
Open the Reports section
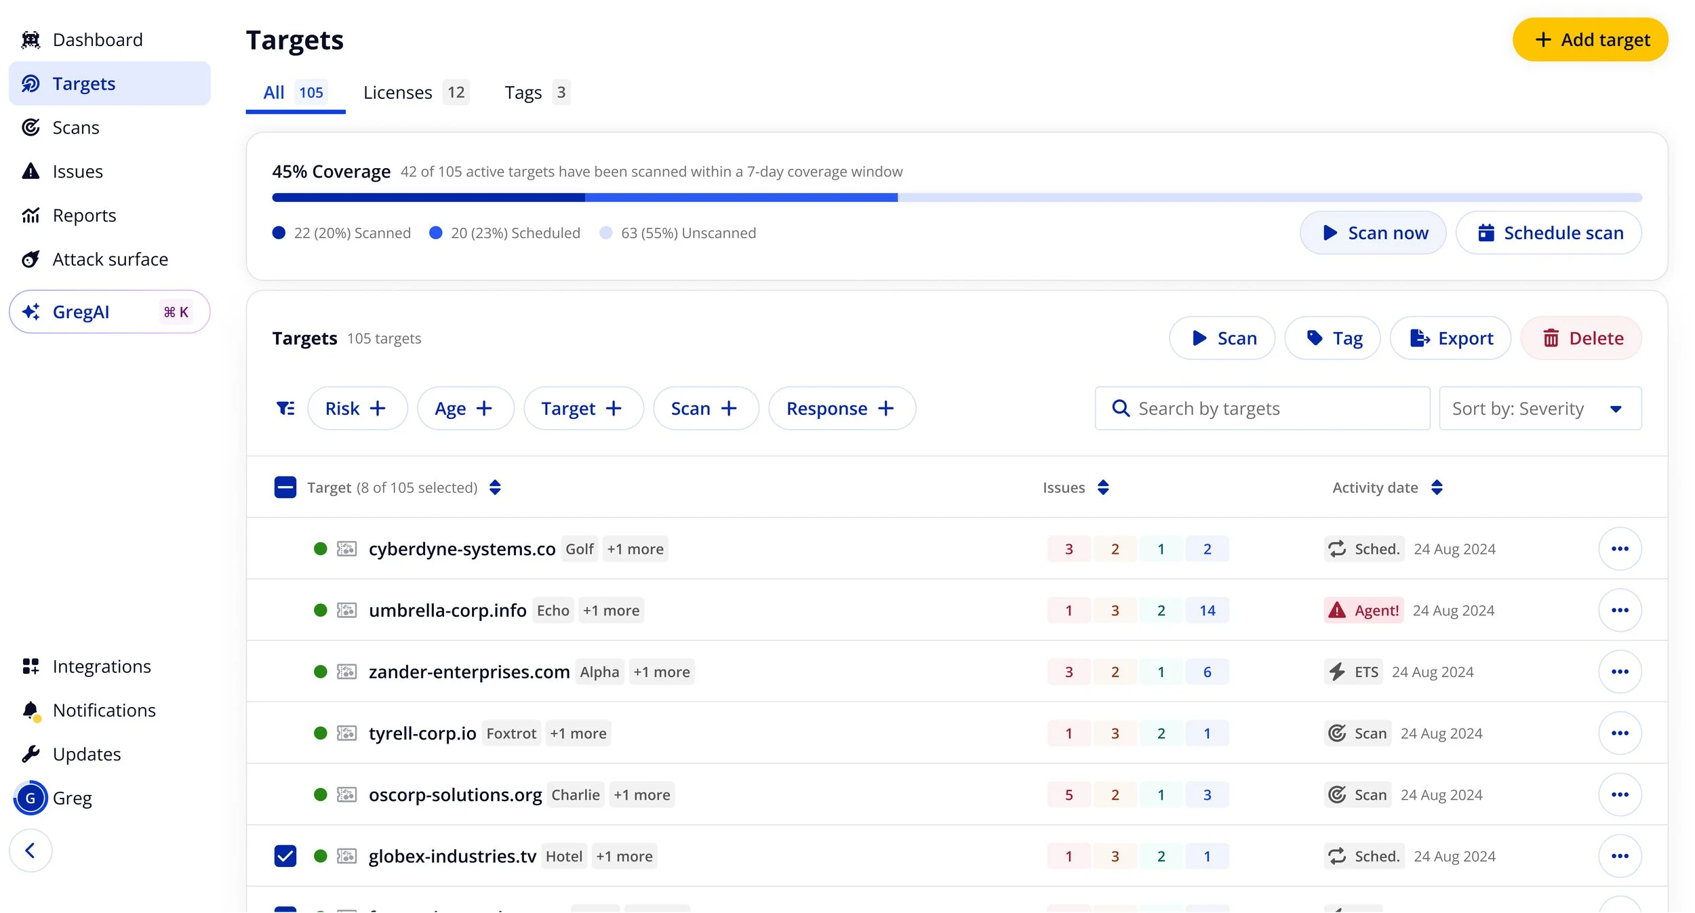tap(84, 215)
